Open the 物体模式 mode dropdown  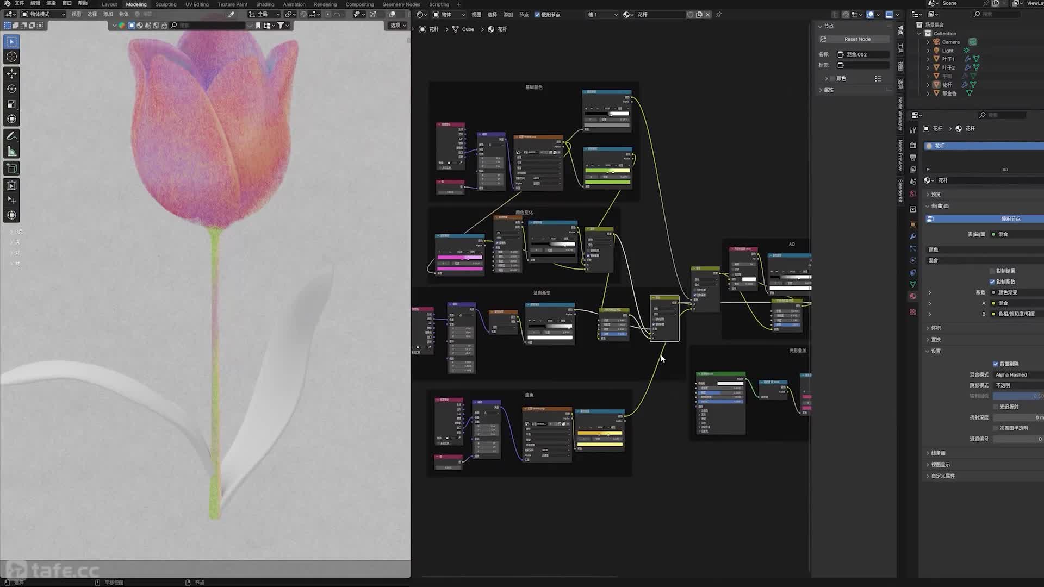click(x=43, y=14)
